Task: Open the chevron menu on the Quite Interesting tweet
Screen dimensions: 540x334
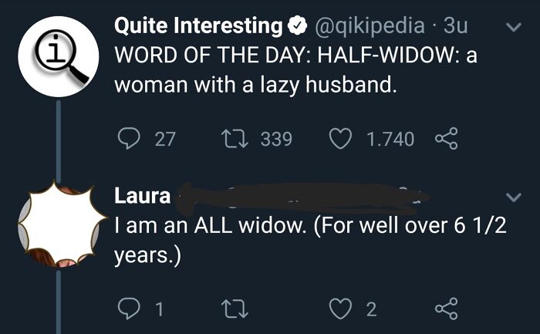Action: tap(511, 29)
